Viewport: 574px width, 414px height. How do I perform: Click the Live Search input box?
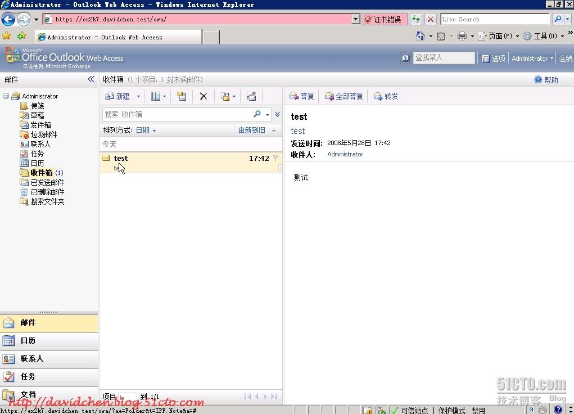495,19
